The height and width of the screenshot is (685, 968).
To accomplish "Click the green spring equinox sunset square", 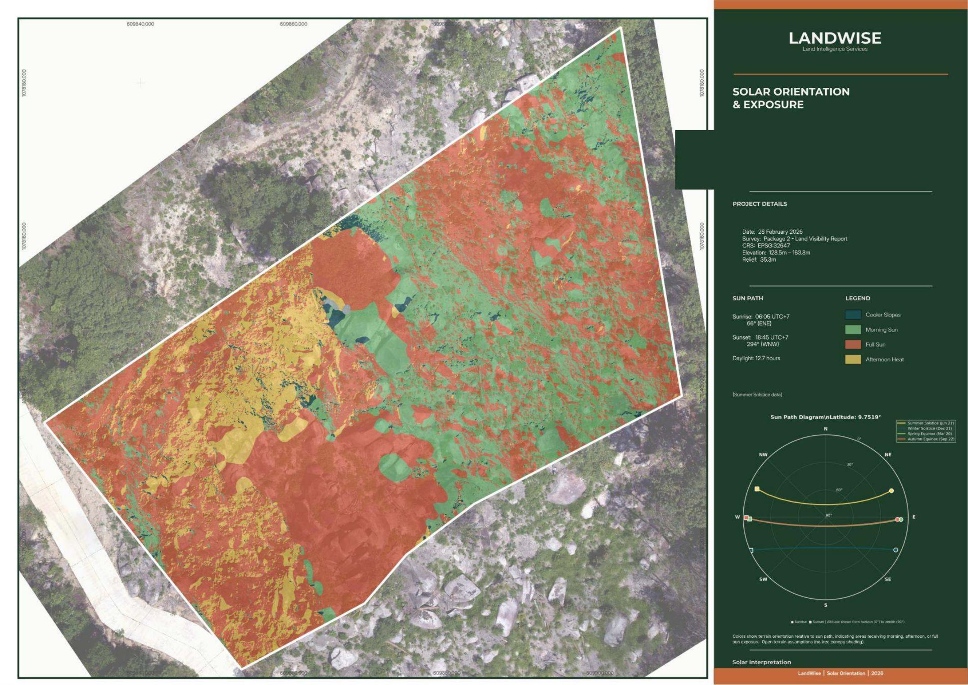I will tap(750, 519).
